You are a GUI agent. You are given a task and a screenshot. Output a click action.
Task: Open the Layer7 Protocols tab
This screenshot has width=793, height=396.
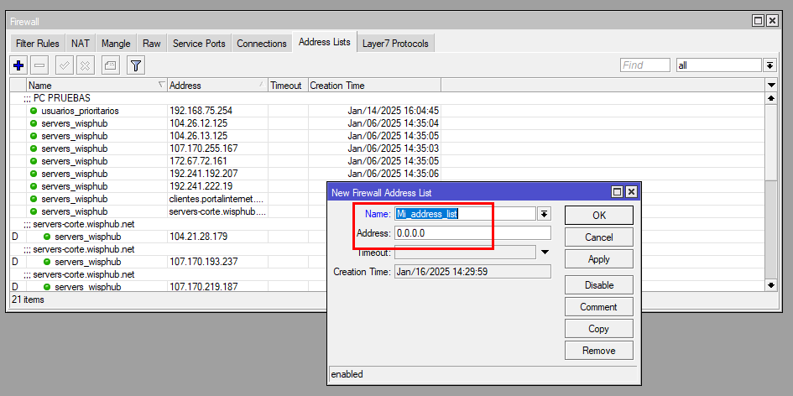[394, 44]
